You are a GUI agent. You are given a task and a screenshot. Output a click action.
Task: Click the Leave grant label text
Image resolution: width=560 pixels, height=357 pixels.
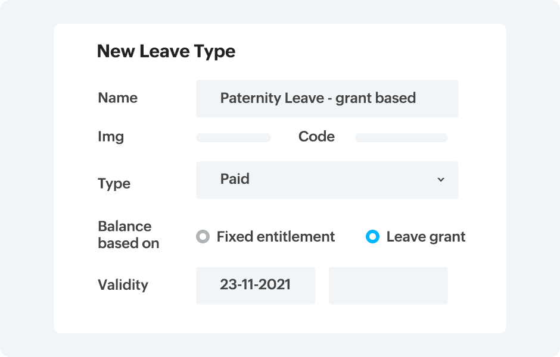point(425,237)
